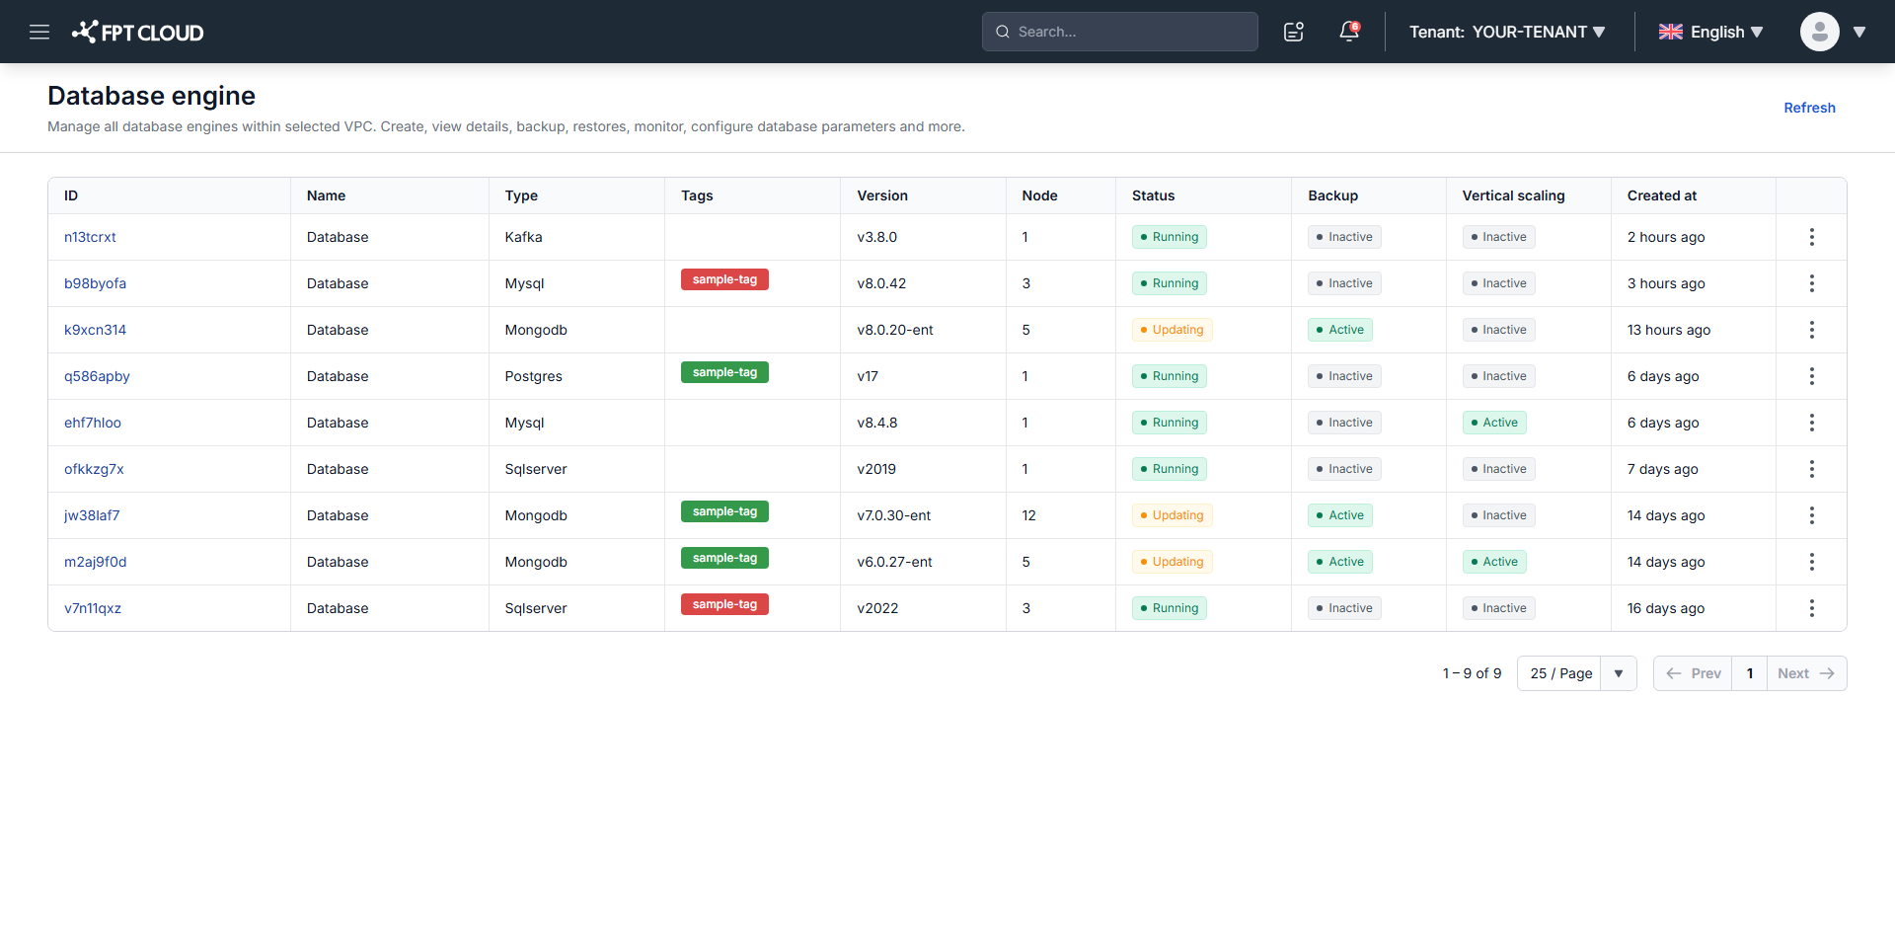1895x933 pixels.
Task: Open actions menu for m2aj9f0d row
Action: point(1811,562)
